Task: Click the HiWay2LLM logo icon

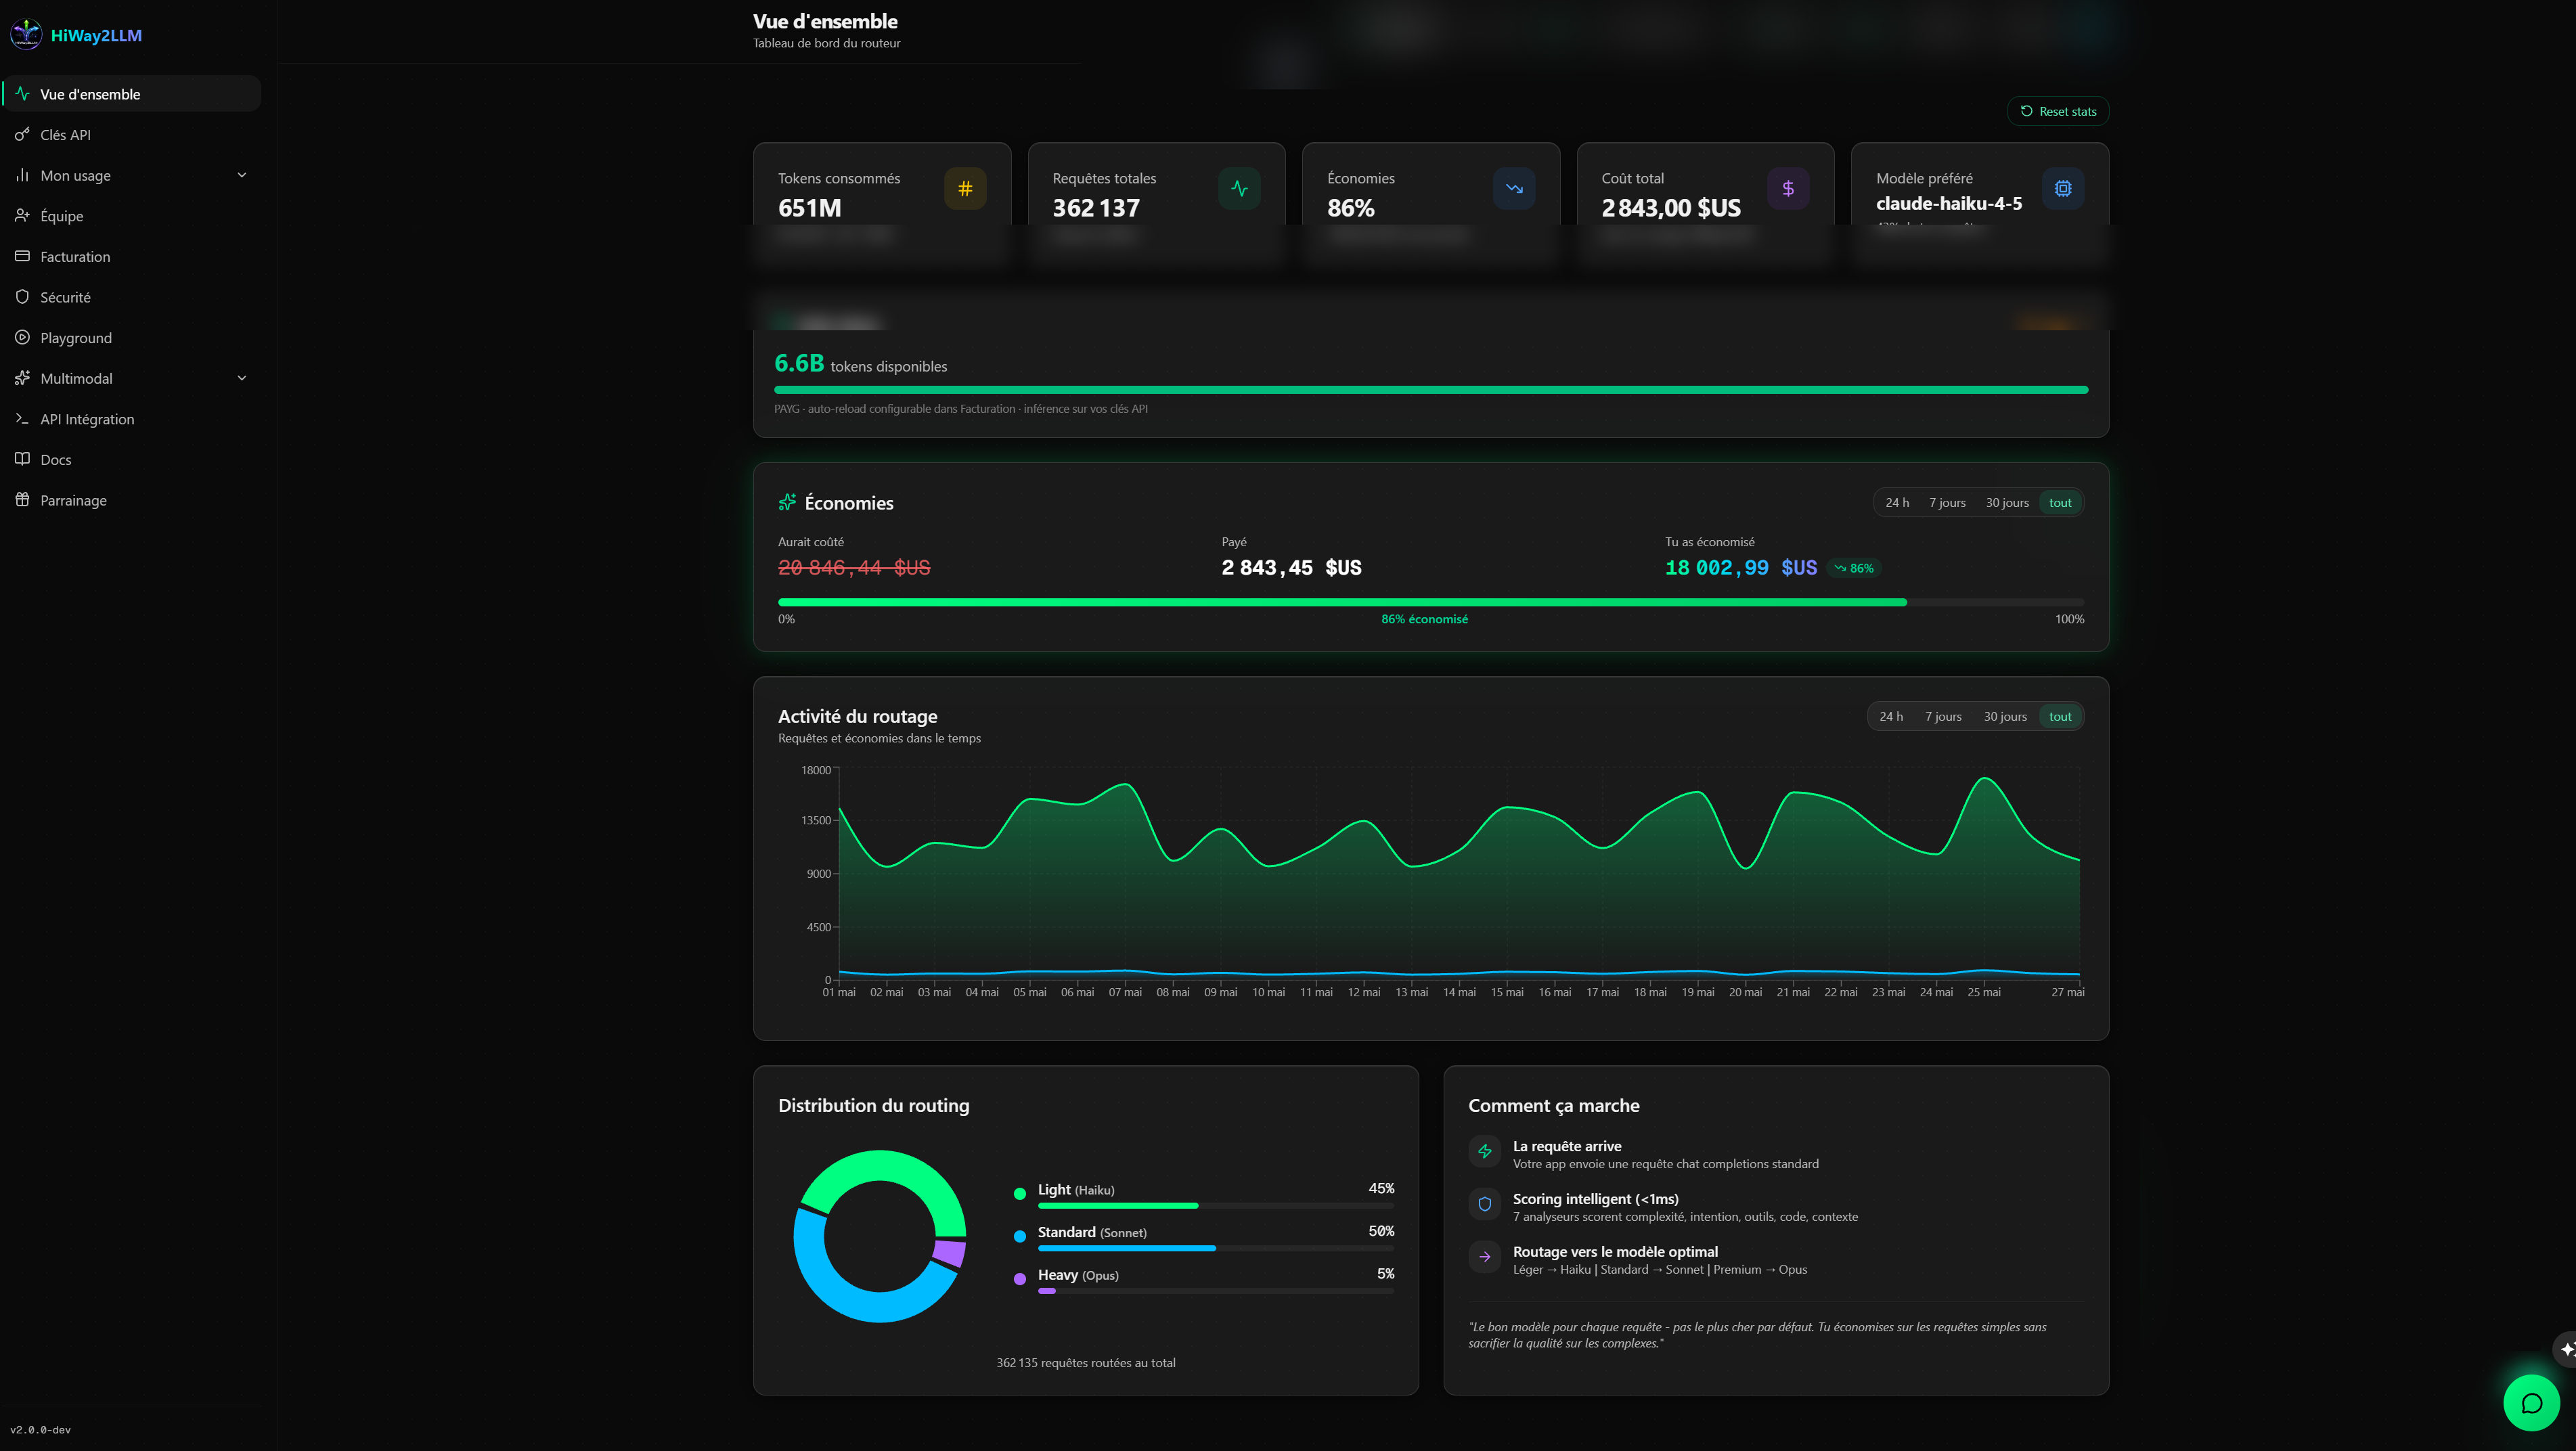Action: point(25,35)
